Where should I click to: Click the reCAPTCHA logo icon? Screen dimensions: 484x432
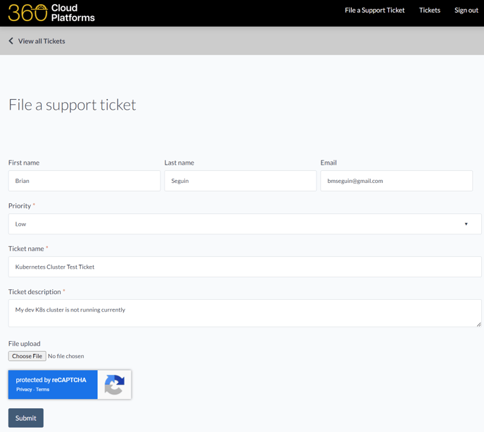pos(114,385)
